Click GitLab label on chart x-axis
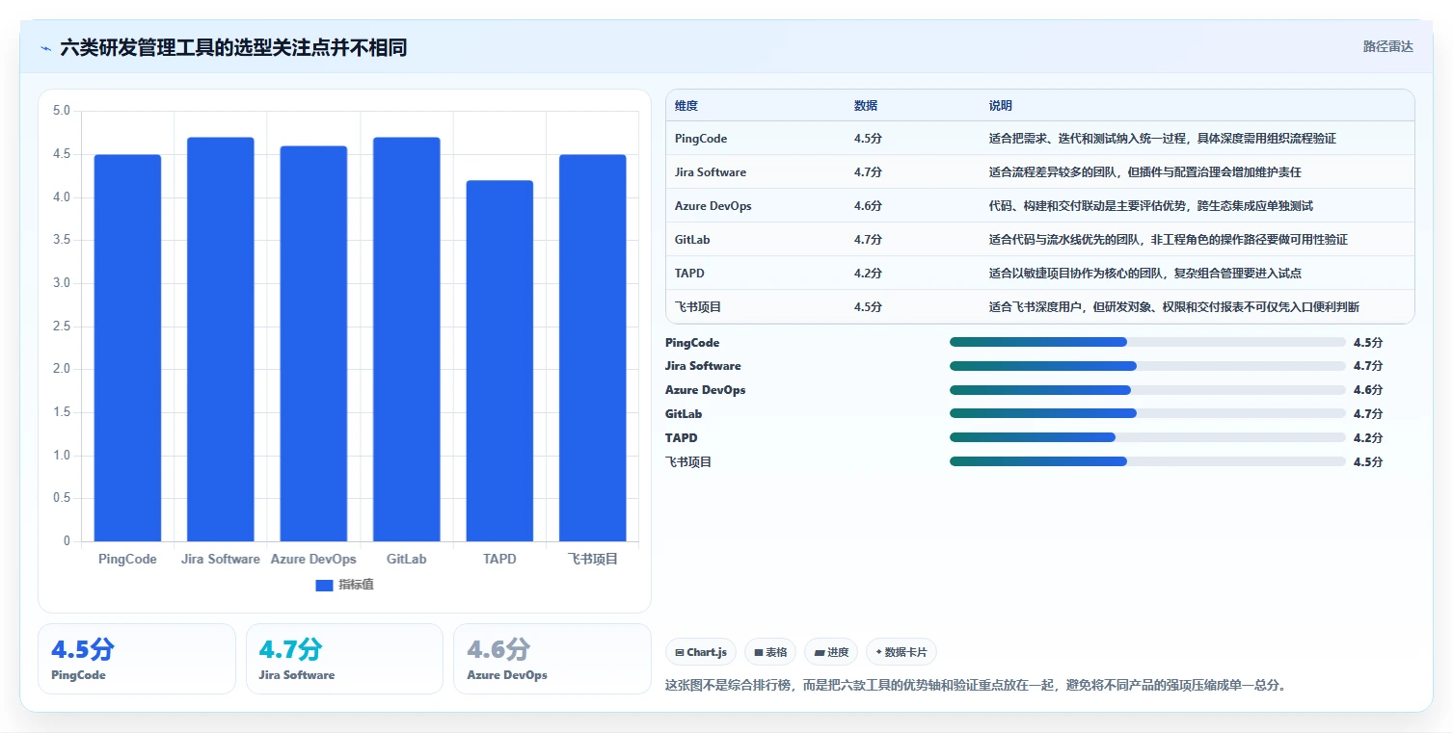 pyautogui.click(x=407, y=560)
